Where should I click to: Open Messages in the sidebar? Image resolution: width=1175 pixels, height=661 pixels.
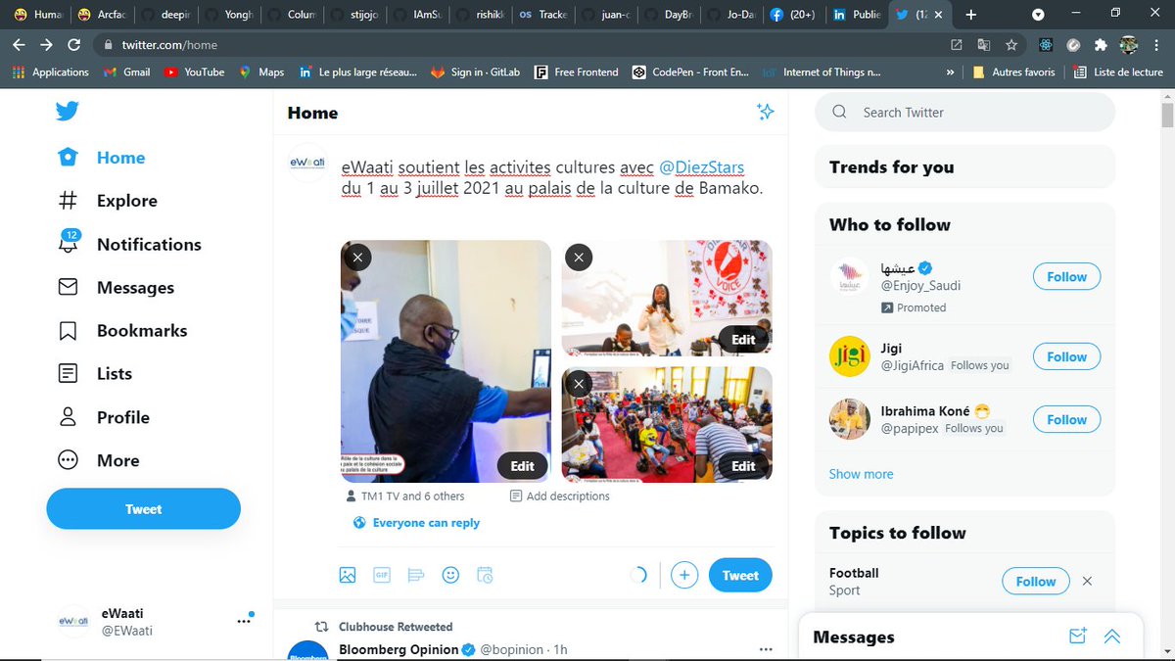[116, 287]
